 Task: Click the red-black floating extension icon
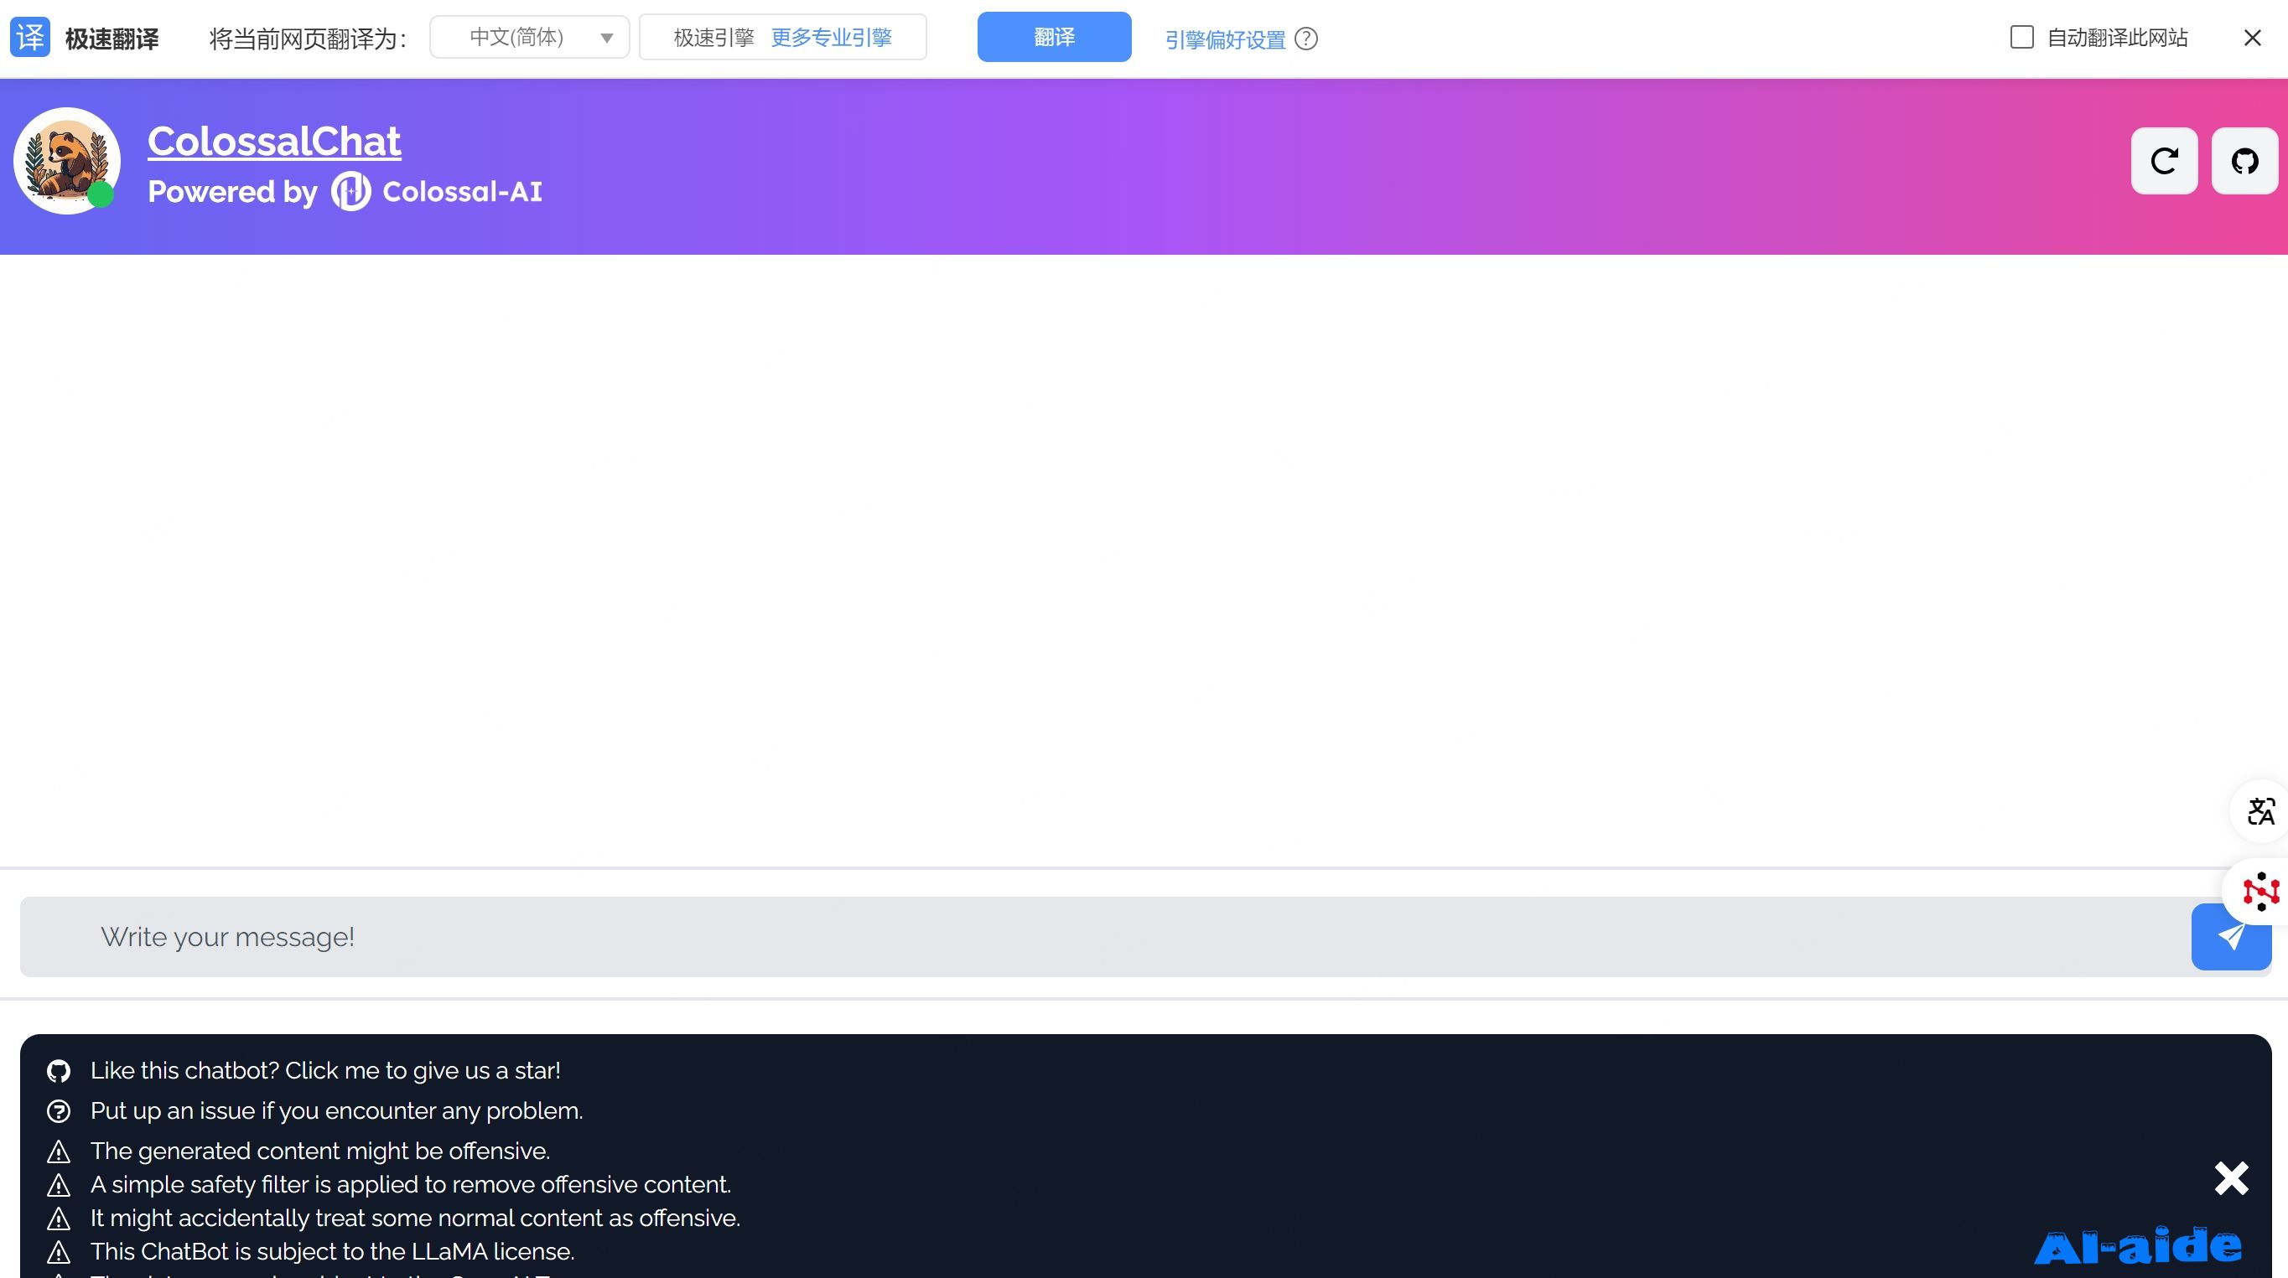pos(2260,891)
